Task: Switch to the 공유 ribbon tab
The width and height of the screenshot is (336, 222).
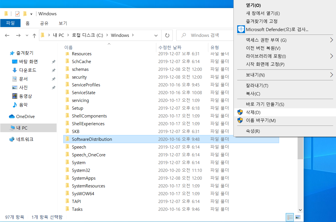Action: click(44, 23)
